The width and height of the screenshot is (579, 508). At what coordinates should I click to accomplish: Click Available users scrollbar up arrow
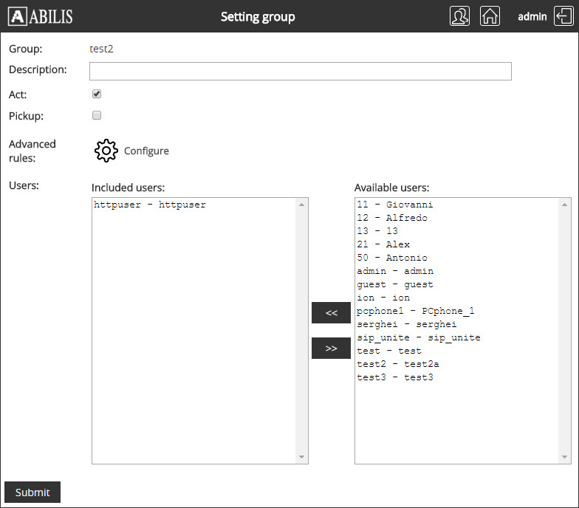(x=565, y=205)
